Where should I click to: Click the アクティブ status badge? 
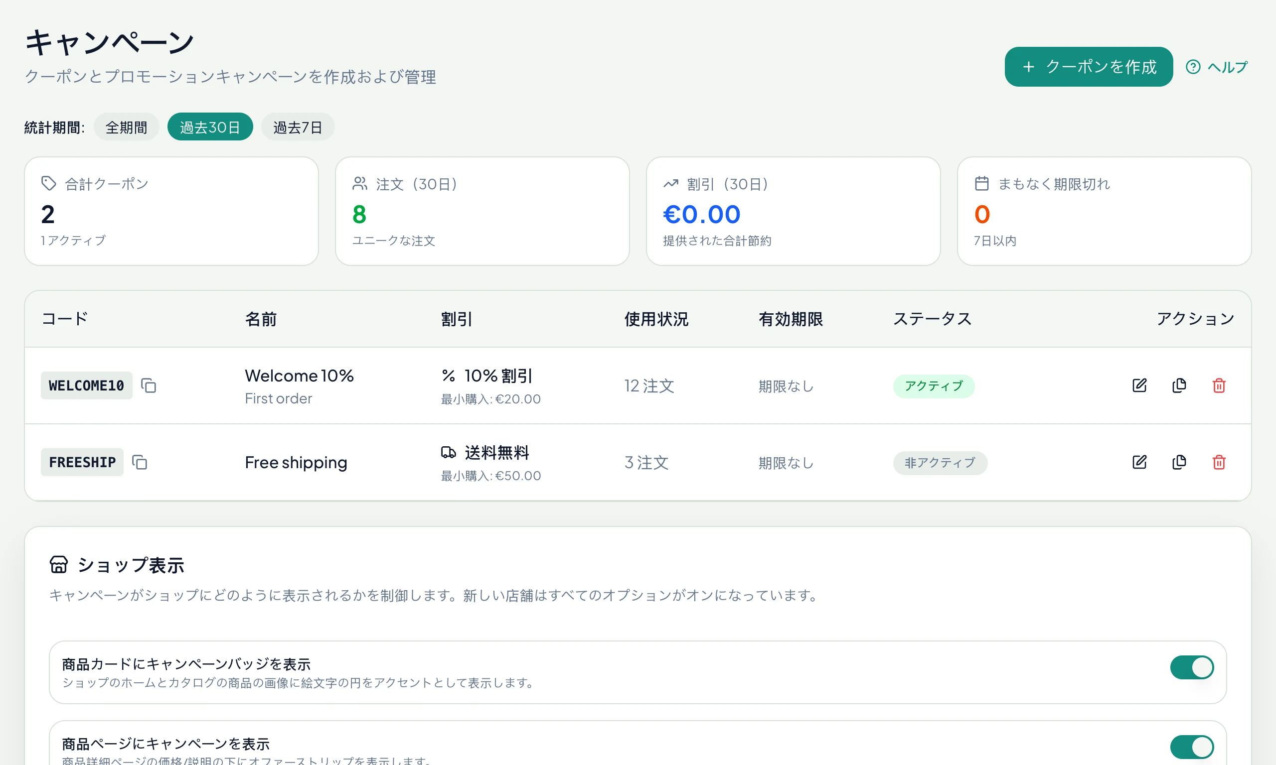[934, 386]
